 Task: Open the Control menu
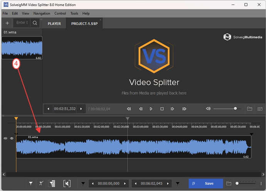[60, 14]
